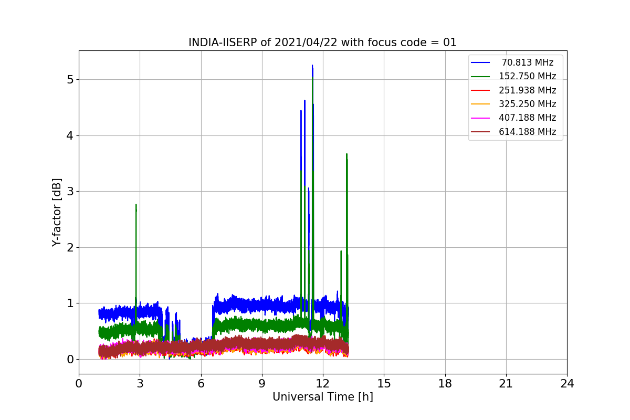The image size is (630, 420).
Task: Click the green line swatch in legend
Action: tap(480, 77)
